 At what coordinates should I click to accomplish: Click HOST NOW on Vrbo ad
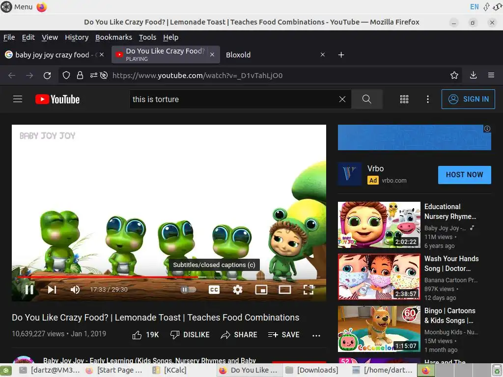[x=464, y=175]
